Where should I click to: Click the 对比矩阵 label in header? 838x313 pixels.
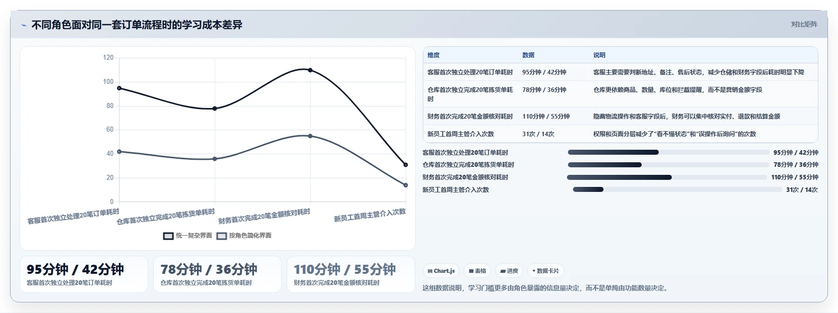804,24
